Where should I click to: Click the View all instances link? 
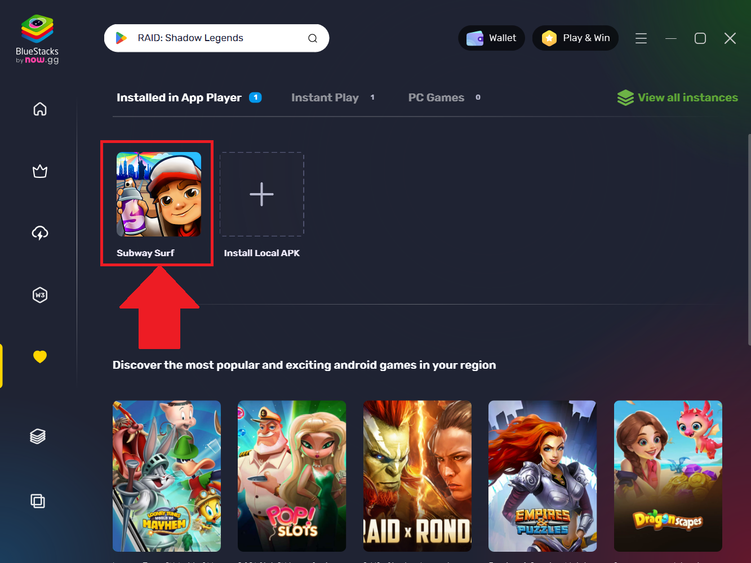point(677,97)
